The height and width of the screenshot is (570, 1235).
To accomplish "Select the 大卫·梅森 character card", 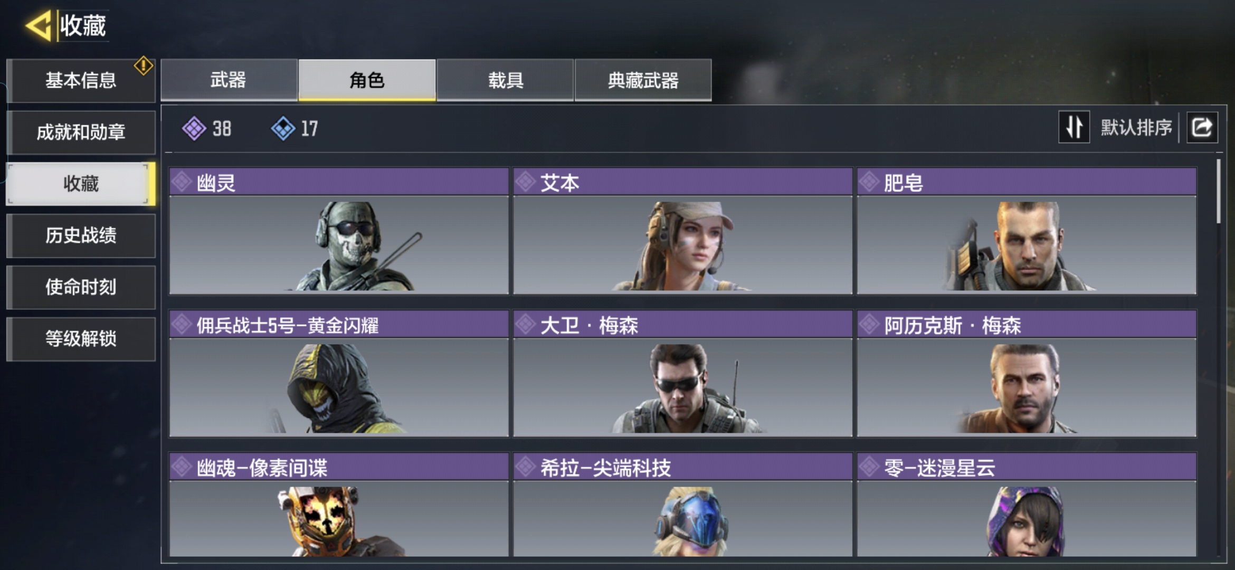I will coord(682,374).
